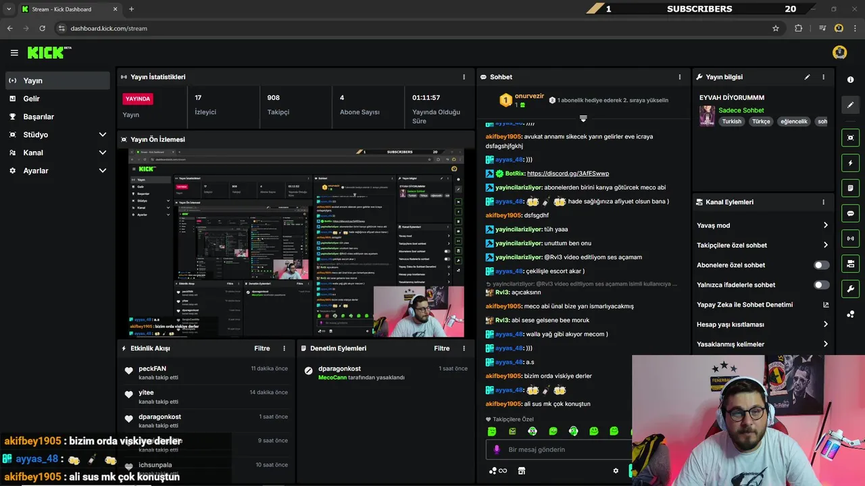Select Gelir in the sidebar

tap(57, 99)
